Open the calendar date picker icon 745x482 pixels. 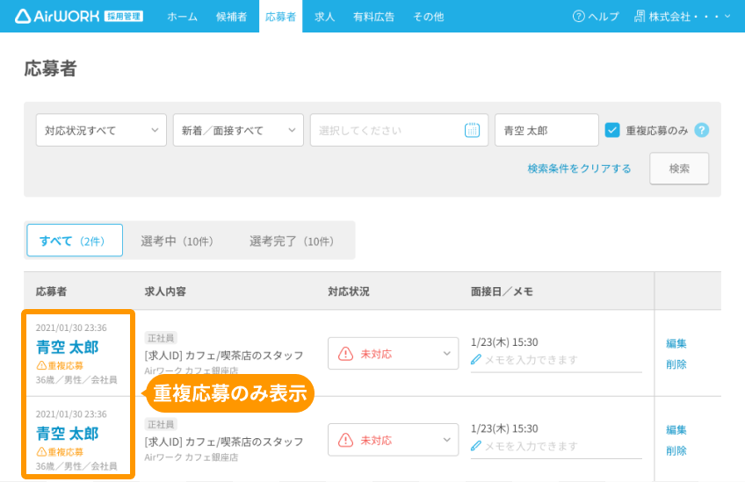(x=472, y=130)
